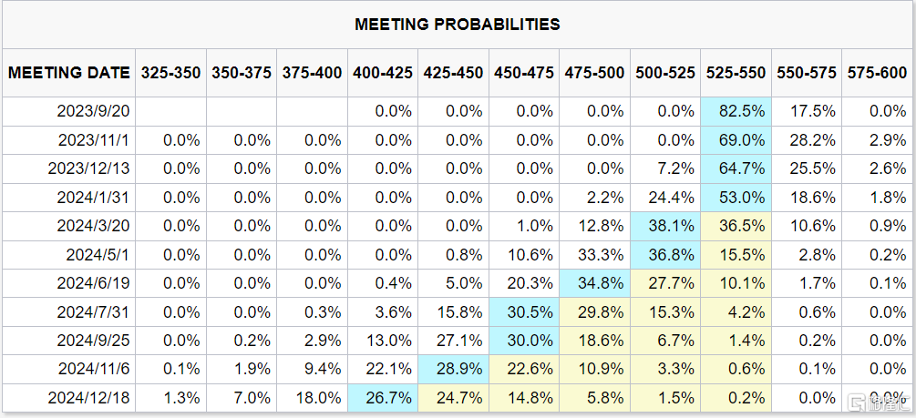Click the 475-500 column header
Viewport: 916px width, 418px height.
(x=594, y=74)
